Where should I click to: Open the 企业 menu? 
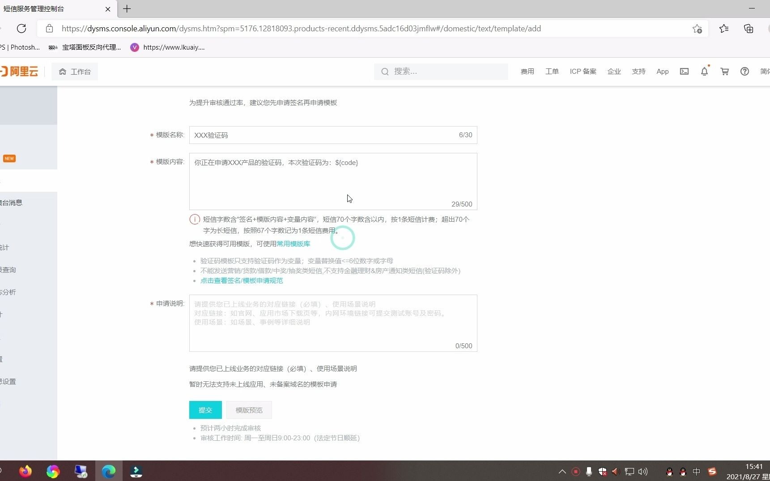pos(614,72)
